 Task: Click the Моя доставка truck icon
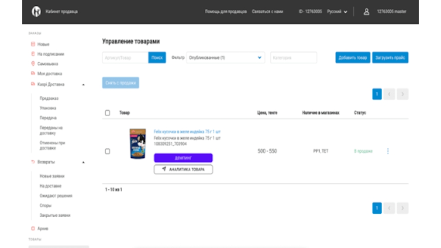coord(33,73)
